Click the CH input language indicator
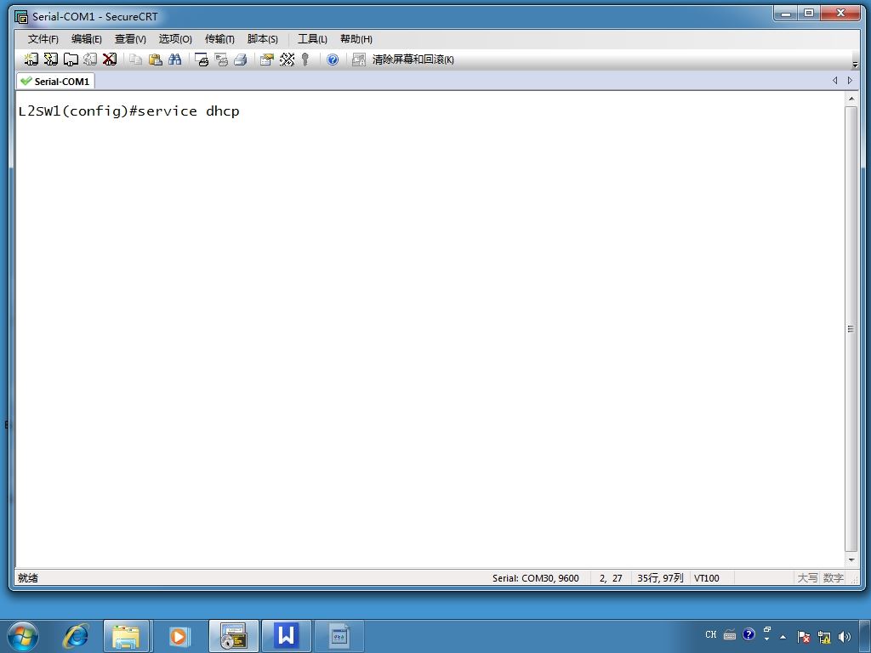This screenshot has width=871, height=653. pyautogui.click(x=711, y=634)
